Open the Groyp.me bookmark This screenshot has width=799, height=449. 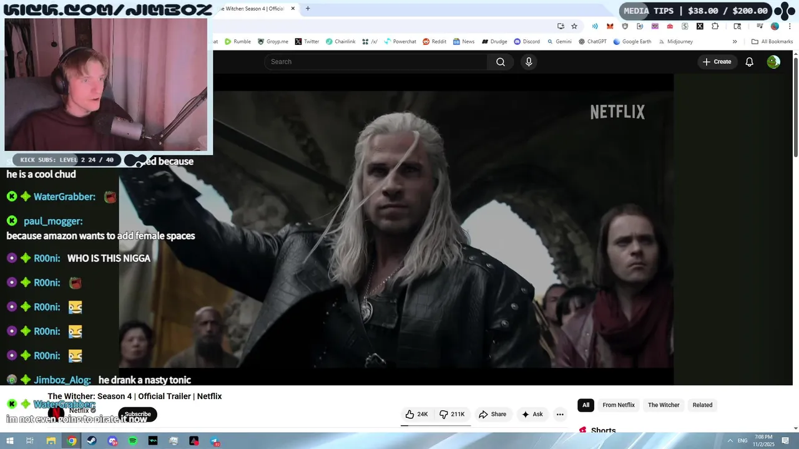tap(272, 42)
